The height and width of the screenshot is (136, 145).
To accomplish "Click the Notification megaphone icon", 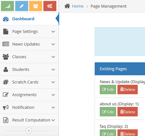I will click(x=6, y=107).
